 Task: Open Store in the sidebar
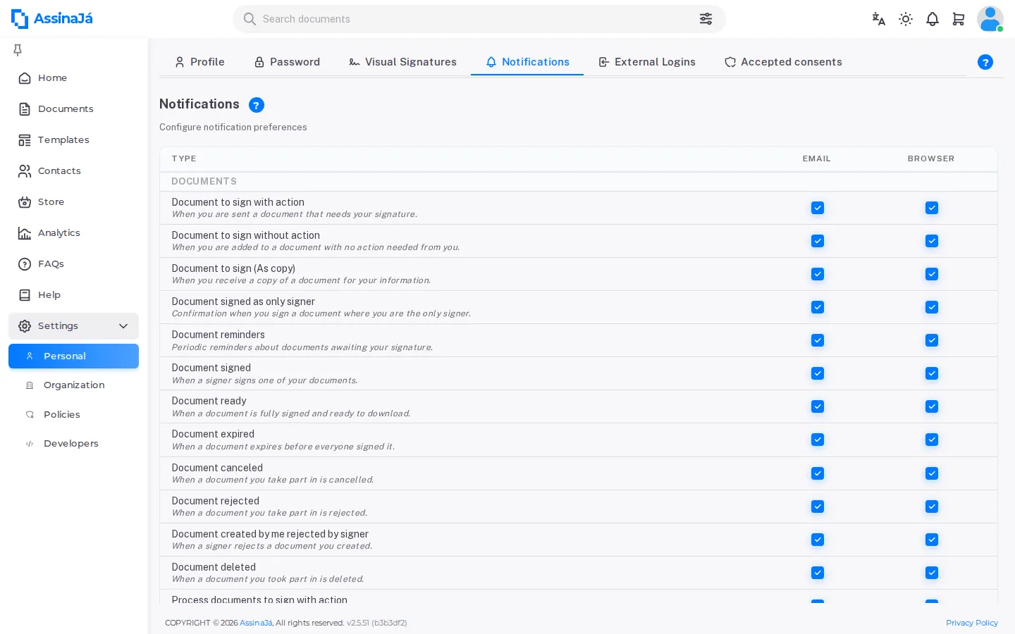click(73, 202)
